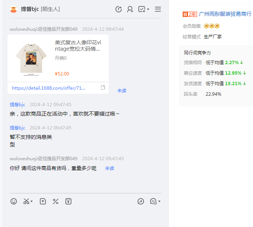The height and width of the screenshot is (227, 253).
Task: Click the refresh clock icon in header
Action: 118,9
